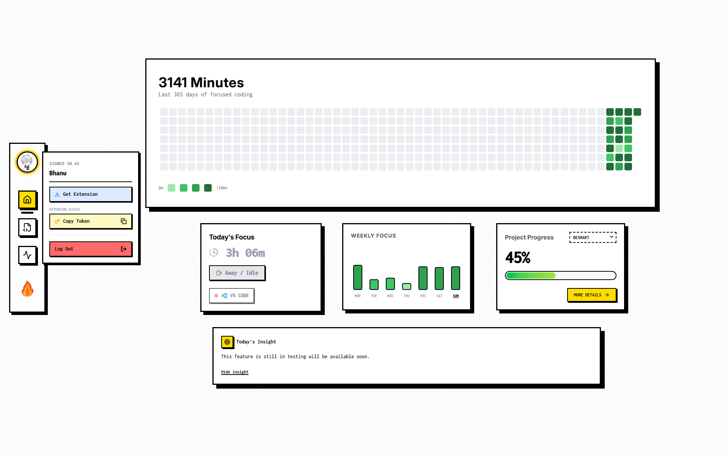Viewport: 728px width, 455px height.
Task: Click the coffee cup icon in Away status
Action: pos(219,273)
